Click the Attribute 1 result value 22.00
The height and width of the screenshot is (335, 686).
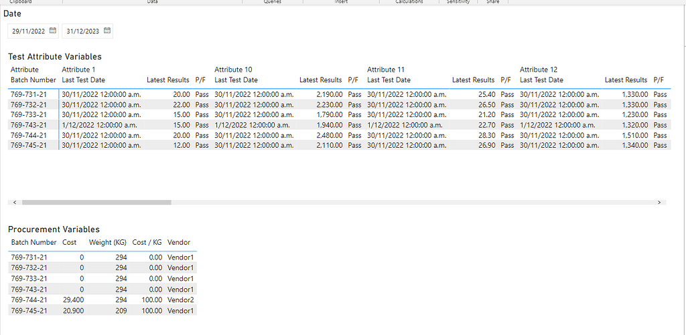tap(182, 105)
